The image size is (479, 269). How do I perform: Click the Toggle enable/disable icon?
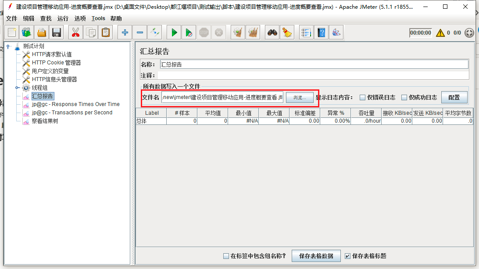(x=155, y=32)
